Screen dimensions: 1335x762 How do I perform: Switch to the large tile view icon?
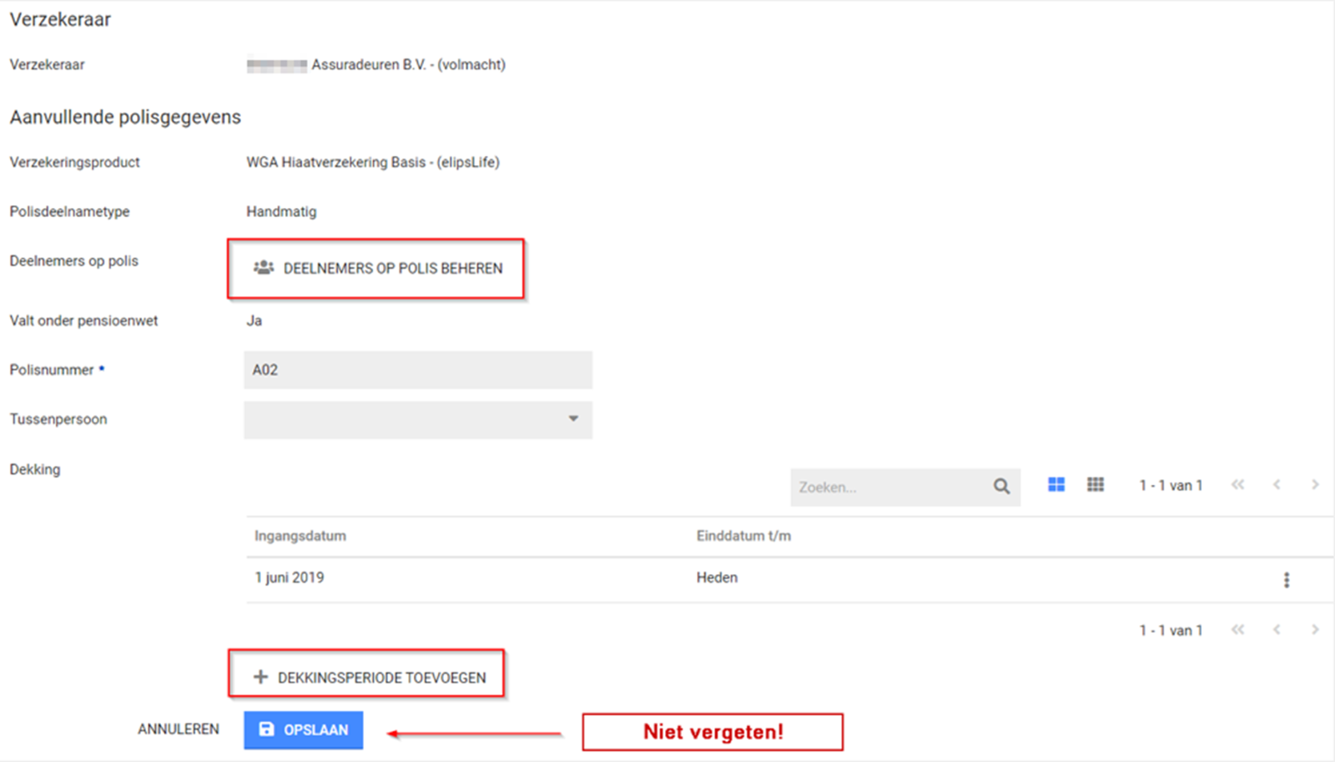coord(1056,485)
